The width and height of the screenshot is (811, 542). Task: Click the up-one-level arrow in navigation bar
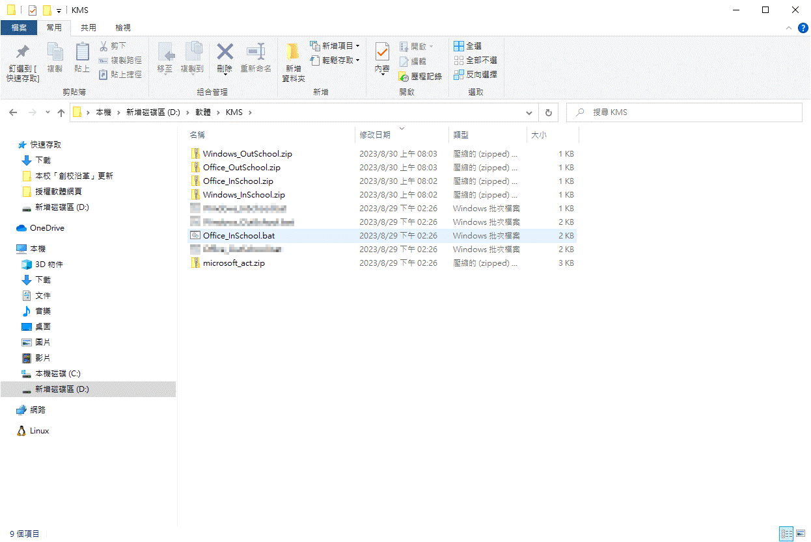61,112
